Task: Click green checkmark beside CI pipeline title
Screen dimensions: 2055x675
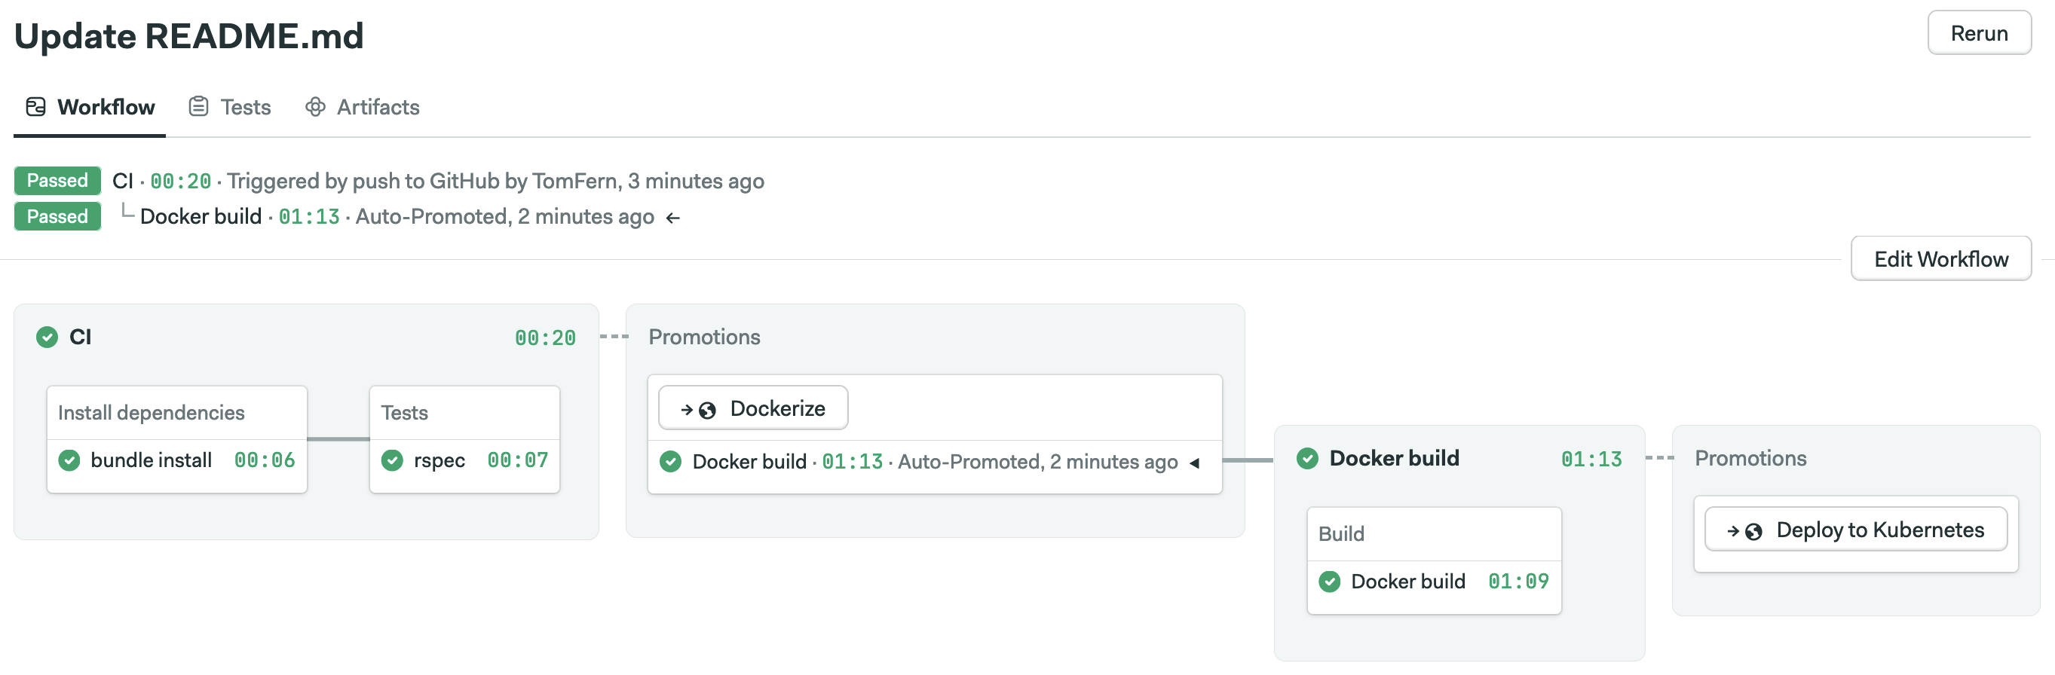Action: click(47, 337)
